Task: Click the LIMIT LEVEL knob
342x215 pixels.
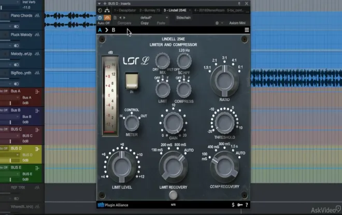Action: pyautogui.click(x=122, y=167)
